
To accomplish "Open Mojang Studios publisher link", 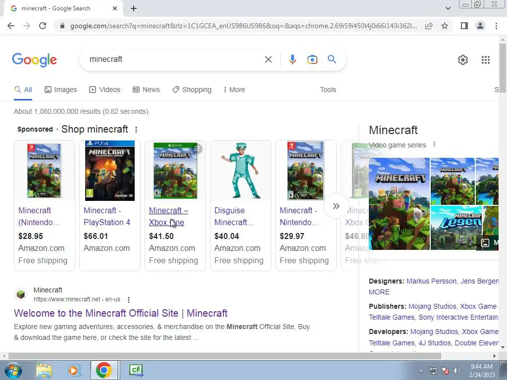I will point(432,306).
